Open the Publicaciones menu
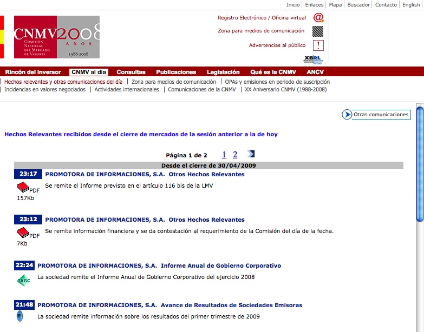 pos(176,72)
